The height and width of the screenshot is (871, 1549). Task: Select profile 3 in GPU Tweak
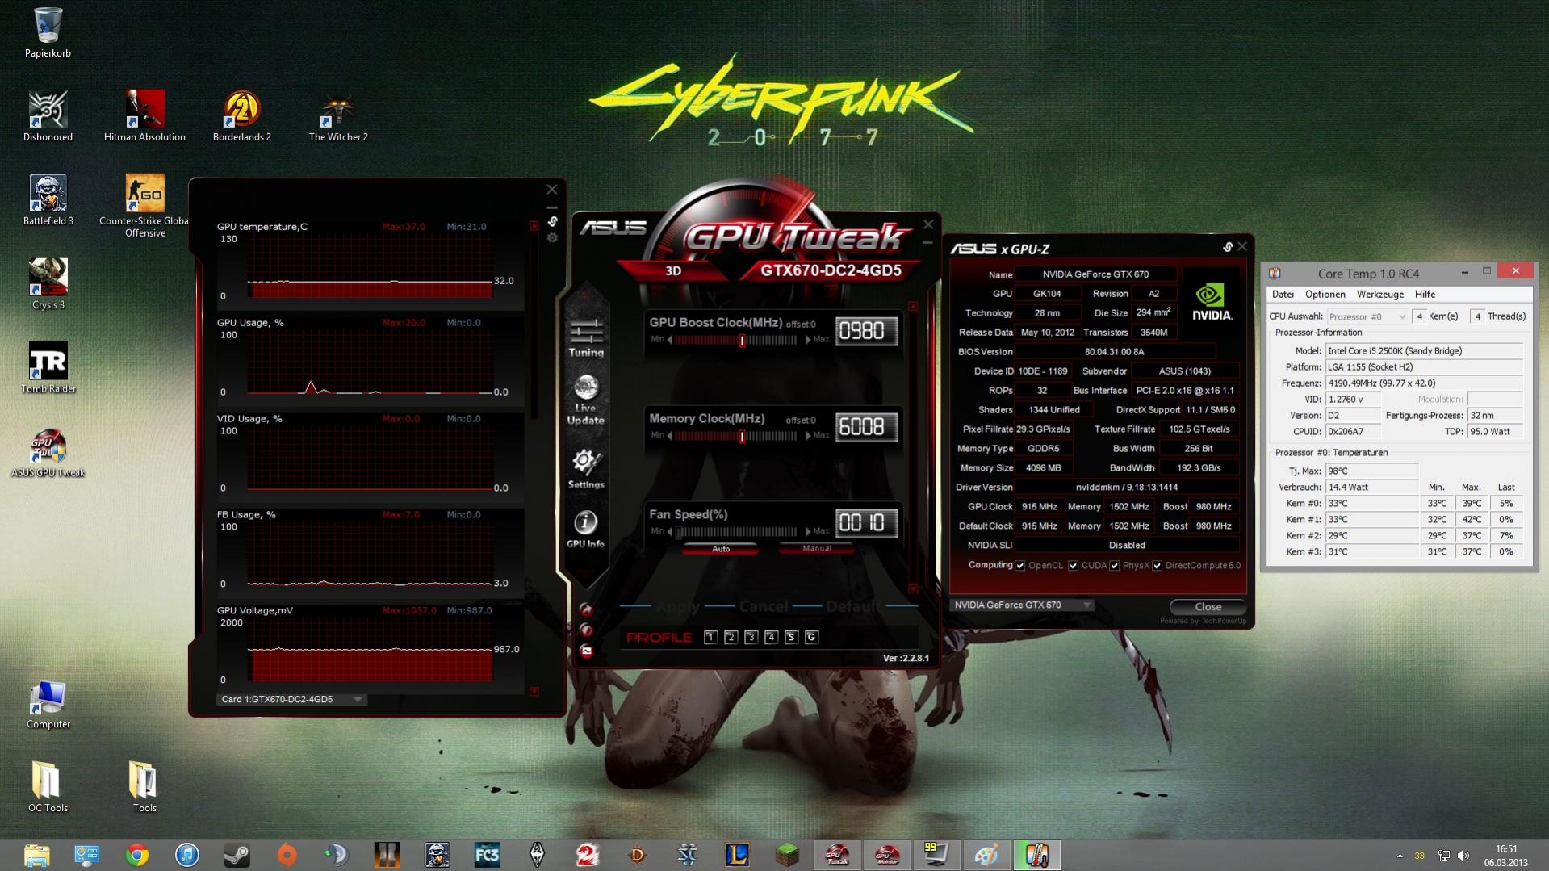751,638
